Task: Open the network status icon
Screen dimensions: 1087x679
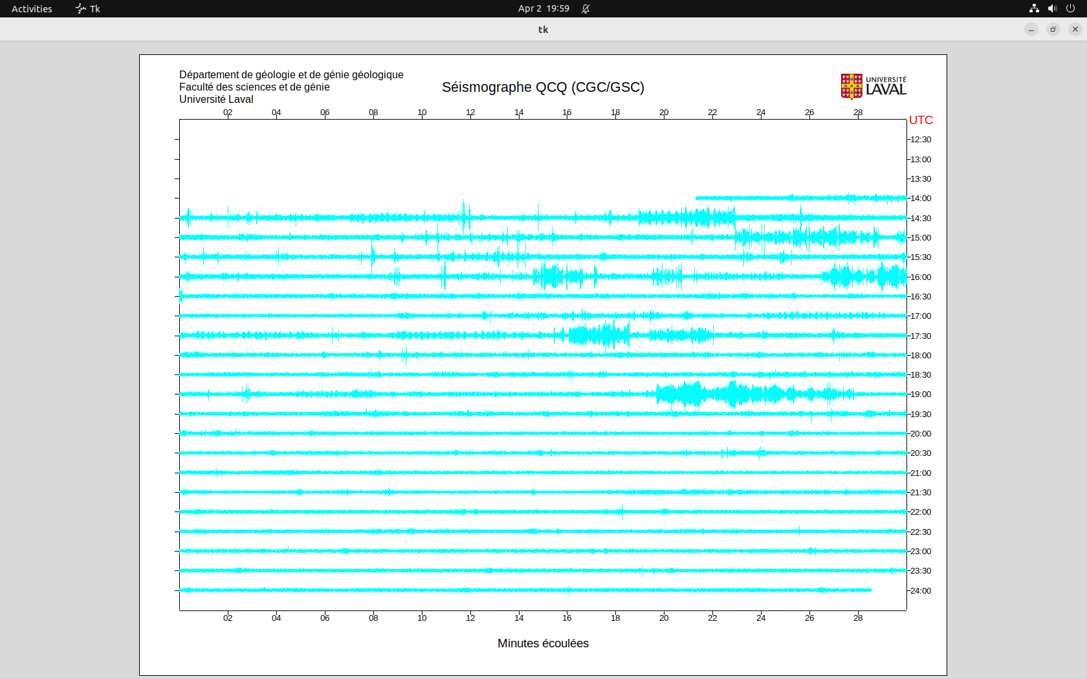Action: click(1034, 8)
